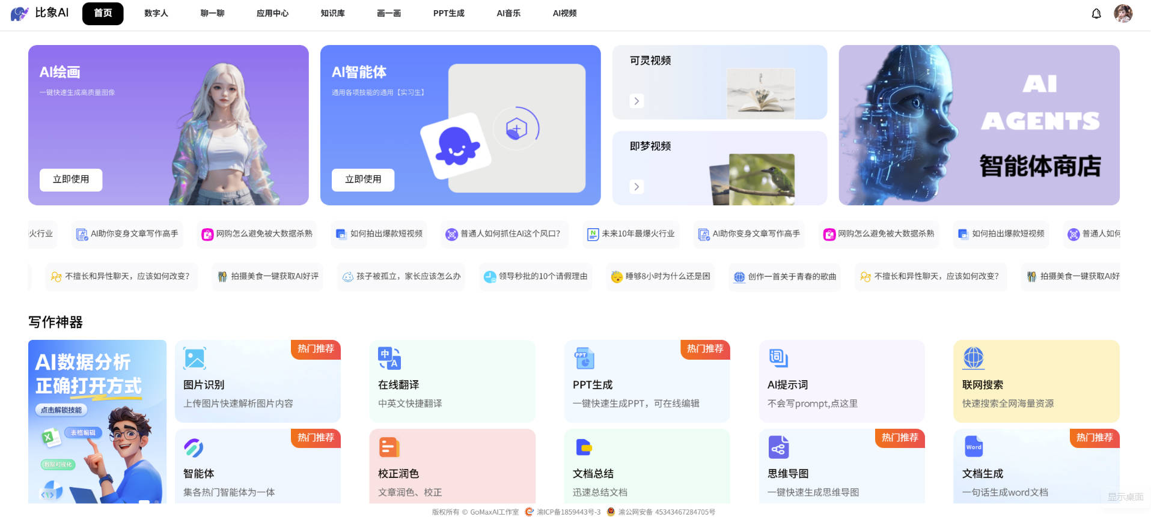Open the 智能体商店 banner
Image resolution: width=1151 pixels, height=517 pixels.
(x=979, y=125)
